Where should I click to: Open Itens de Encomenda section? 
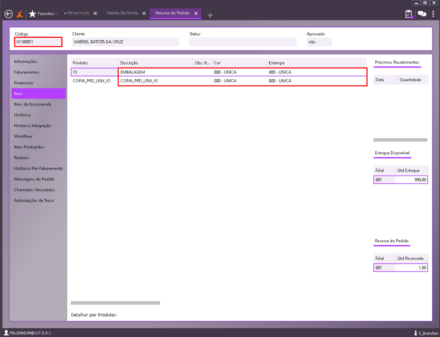coord(39,104)
